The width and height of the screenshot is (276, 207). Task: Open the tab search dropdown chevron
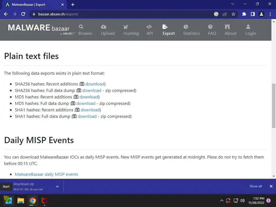click(x=233, y=4)
